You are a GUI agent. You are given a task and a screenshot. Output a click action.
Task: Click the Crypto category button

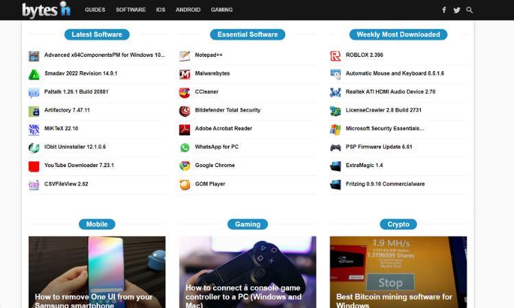point(398,224)
